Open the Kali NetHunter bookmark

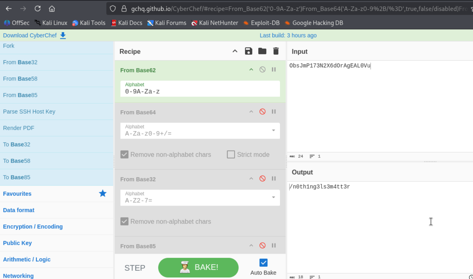214,23
